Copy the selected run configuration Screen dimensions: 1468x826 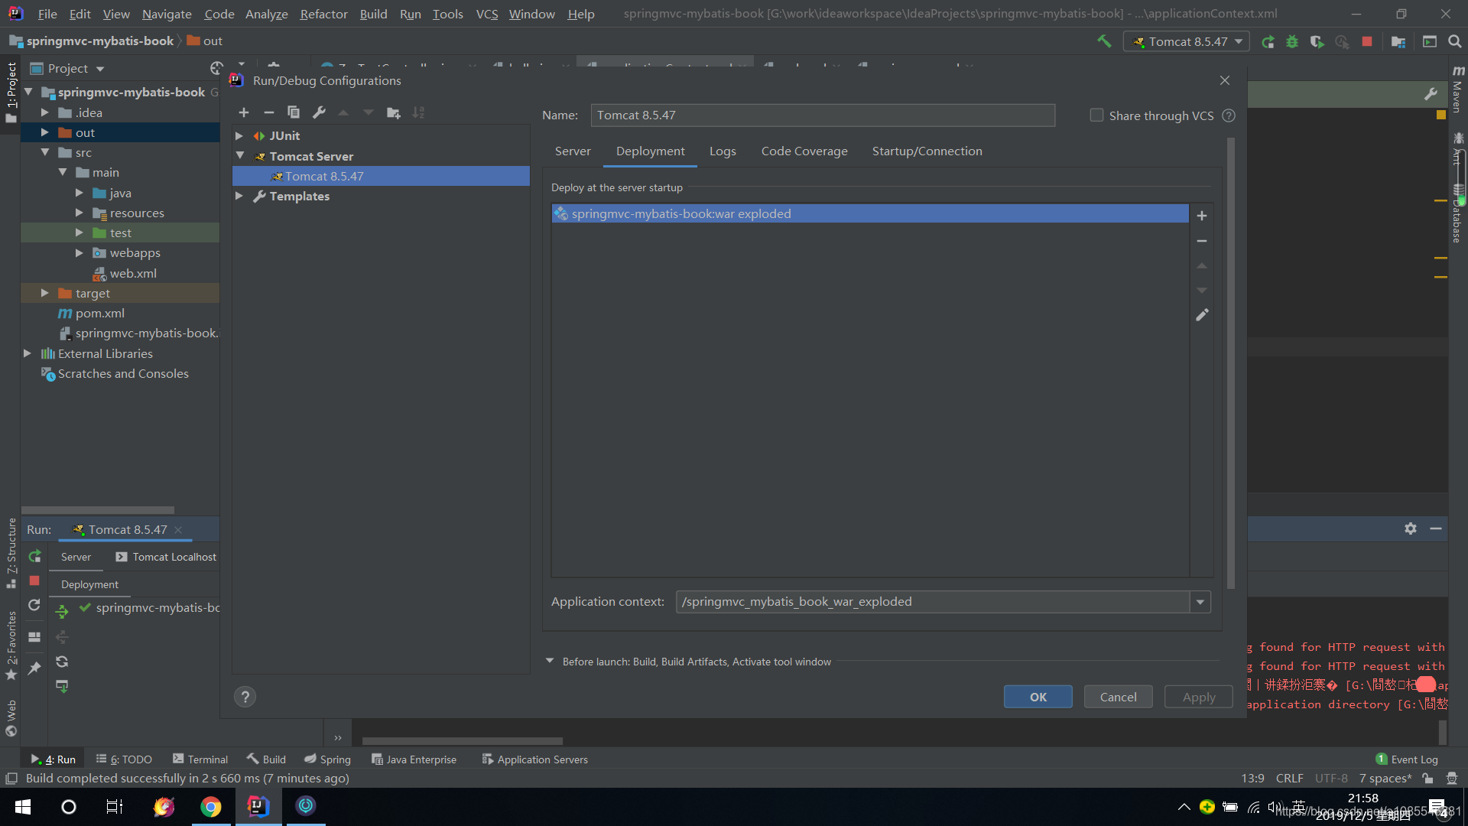pyautogui.click(x=294, y=112)
